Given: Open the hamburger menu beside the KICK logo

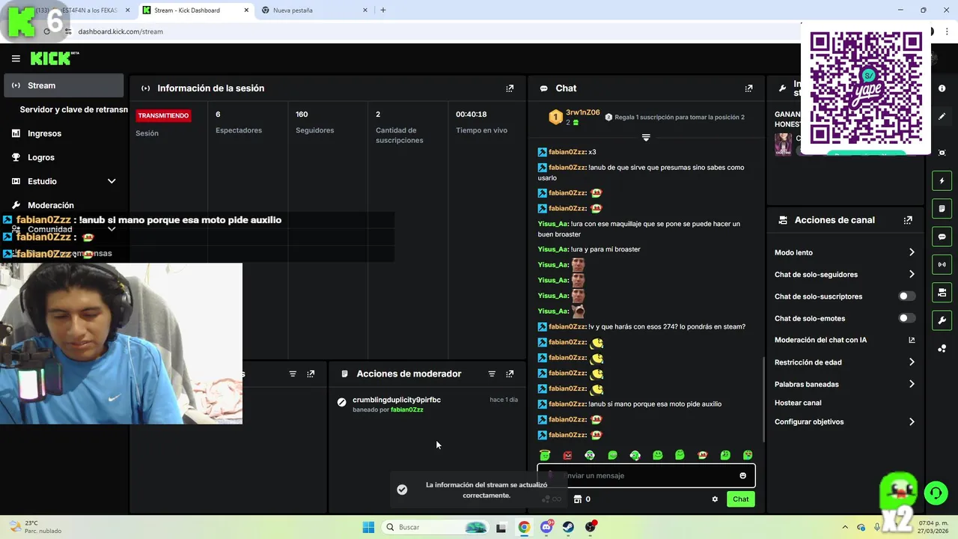Looking at the screenshot, I should point(16,58).
